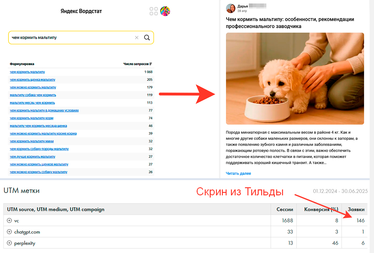Open 'чем можно кормить мальтипу' query link
Viewport: 374px width, 253px height.
pos(33,87)
